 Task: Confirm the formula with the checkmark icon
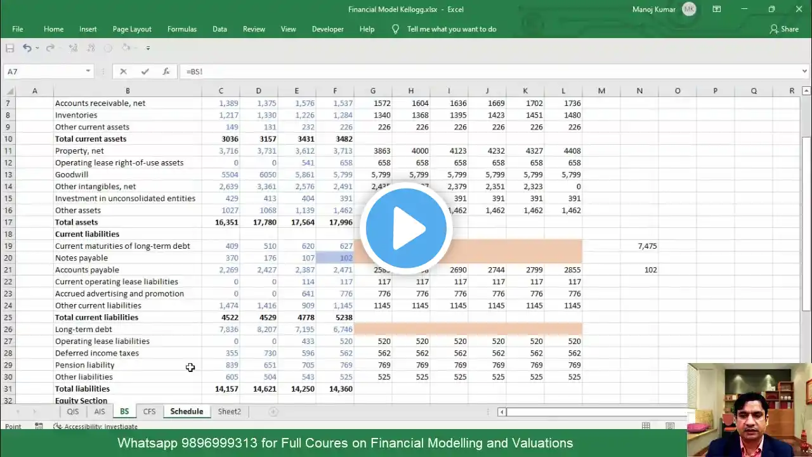pos(145,72)
